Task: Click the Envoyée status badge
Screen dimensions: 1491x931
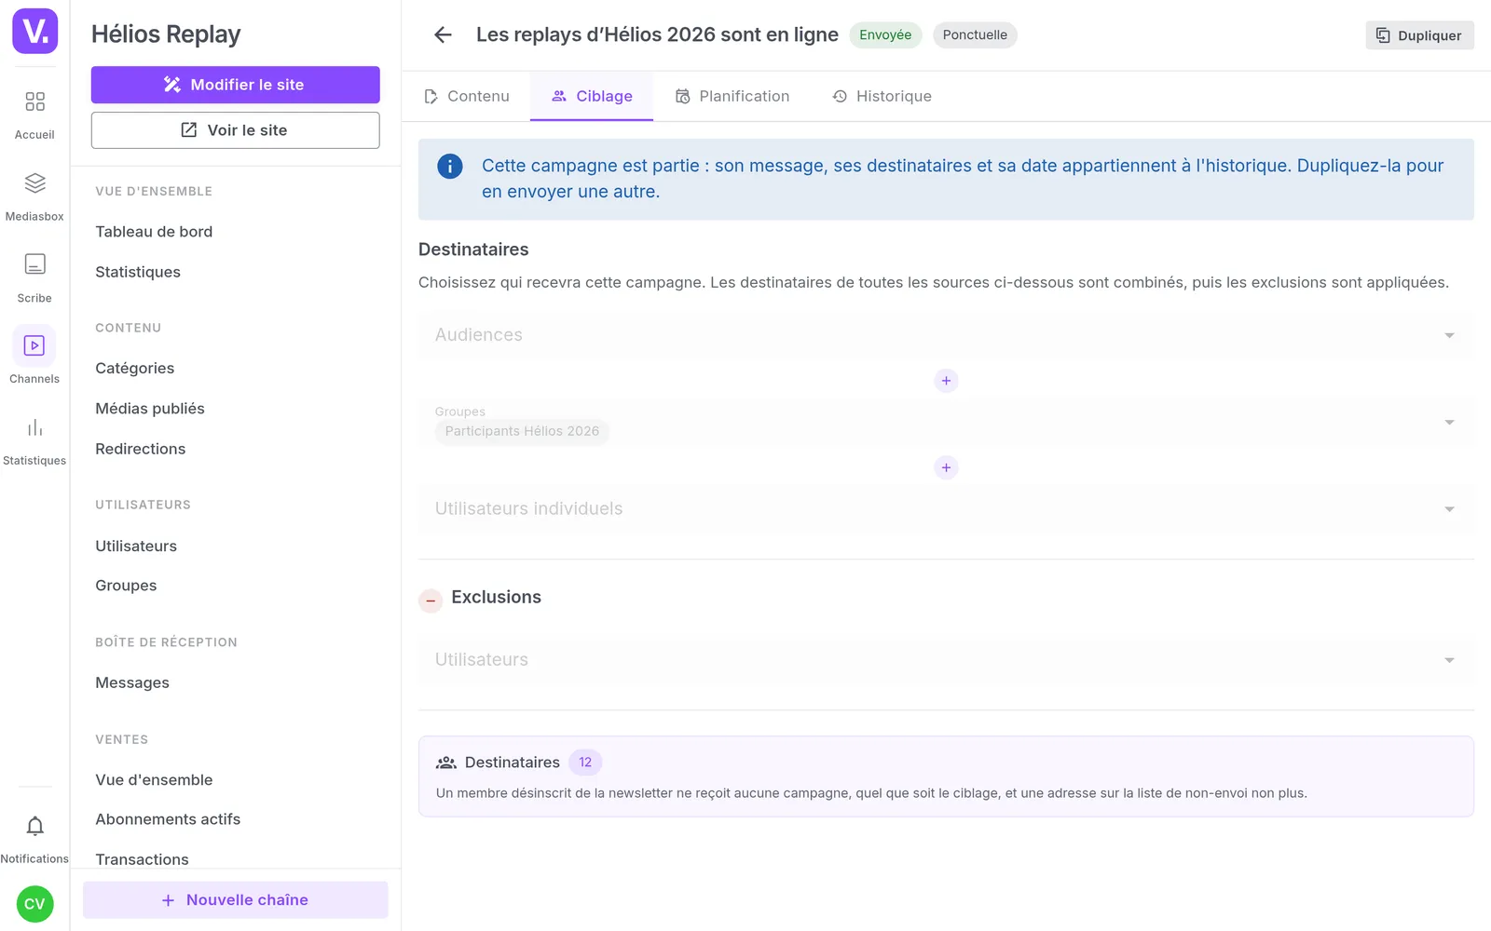Action: click(885, 35)
